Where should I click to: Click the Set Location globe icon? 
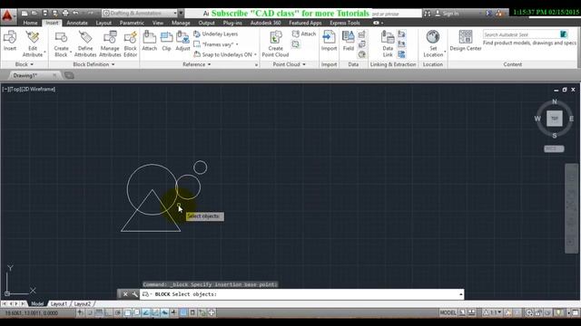(x=432, y=37)
